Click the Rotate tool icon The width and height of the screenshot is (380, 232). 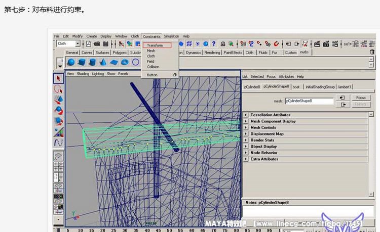pyautogui.click(x=58, y=110)
